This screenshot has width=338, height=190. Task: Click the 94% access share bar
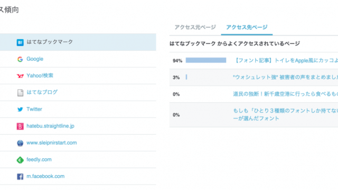(206, 60)
